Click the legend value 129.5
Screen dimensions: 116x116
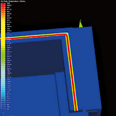tap(9, 86)
